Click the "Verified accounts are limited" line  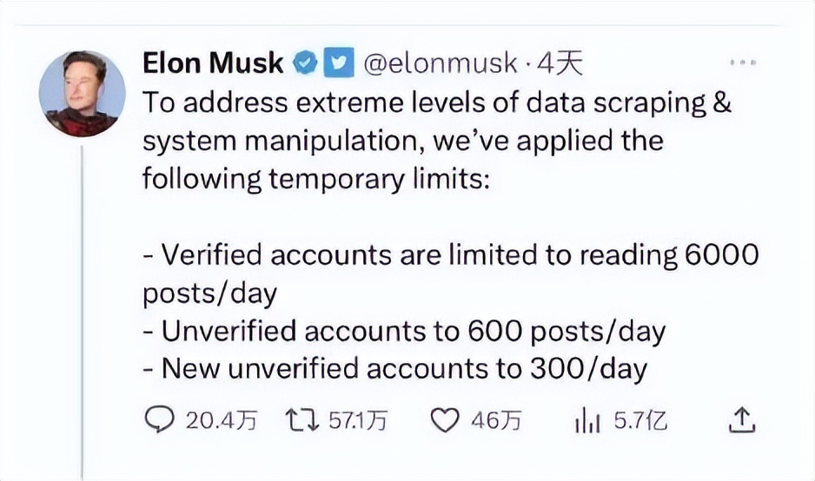click(x=450, y=254)
